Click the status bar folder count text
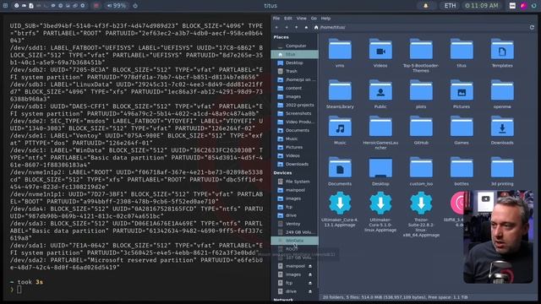The width and height of the screenshot is (541, 304). 396,297
